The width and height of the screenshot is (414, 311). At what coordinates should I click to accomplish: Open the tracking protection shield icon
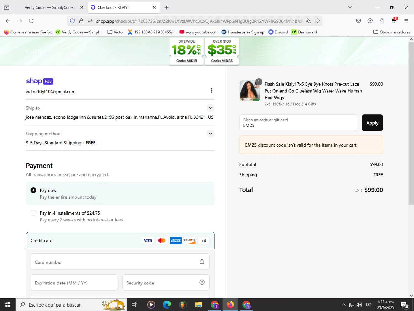[72, 21]
